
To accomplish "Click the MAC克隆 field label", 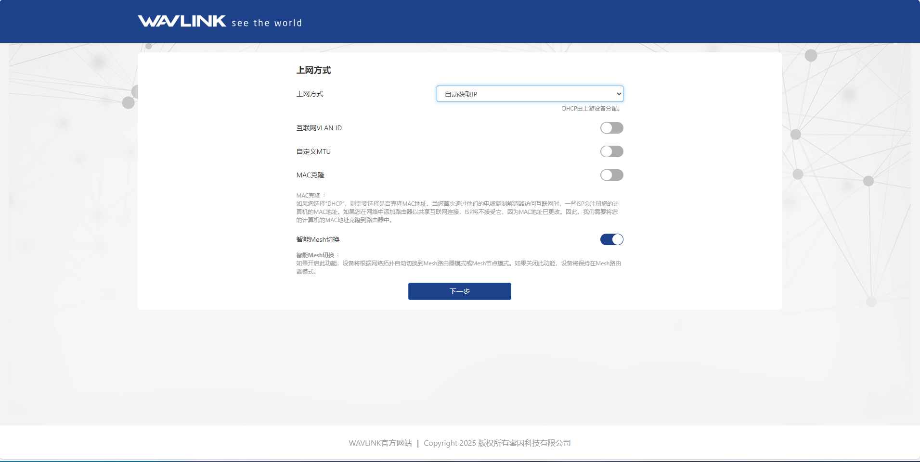I will coord(310,175).
